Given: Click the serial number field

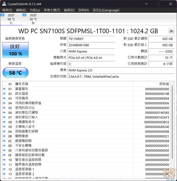Looking at the screenshot, I should [91, 45].
